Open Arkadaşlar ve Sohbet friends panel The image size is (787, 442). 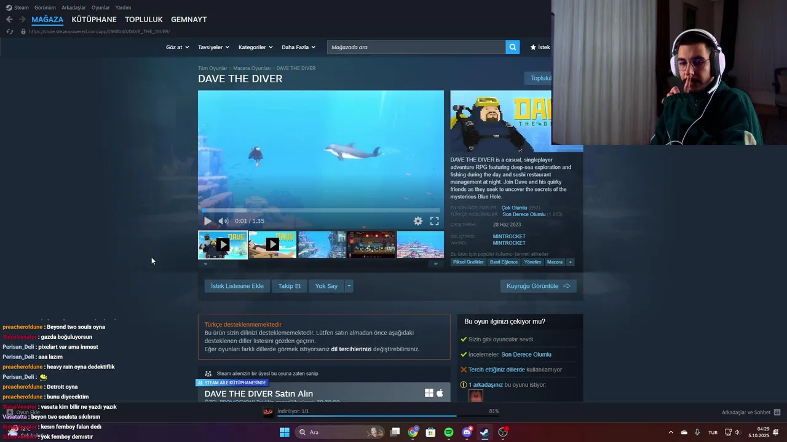(751, 413)
